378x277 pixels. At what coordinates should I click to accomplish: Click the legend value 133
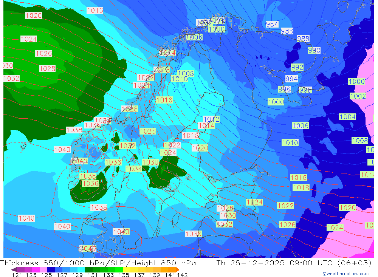pos(108,275)
